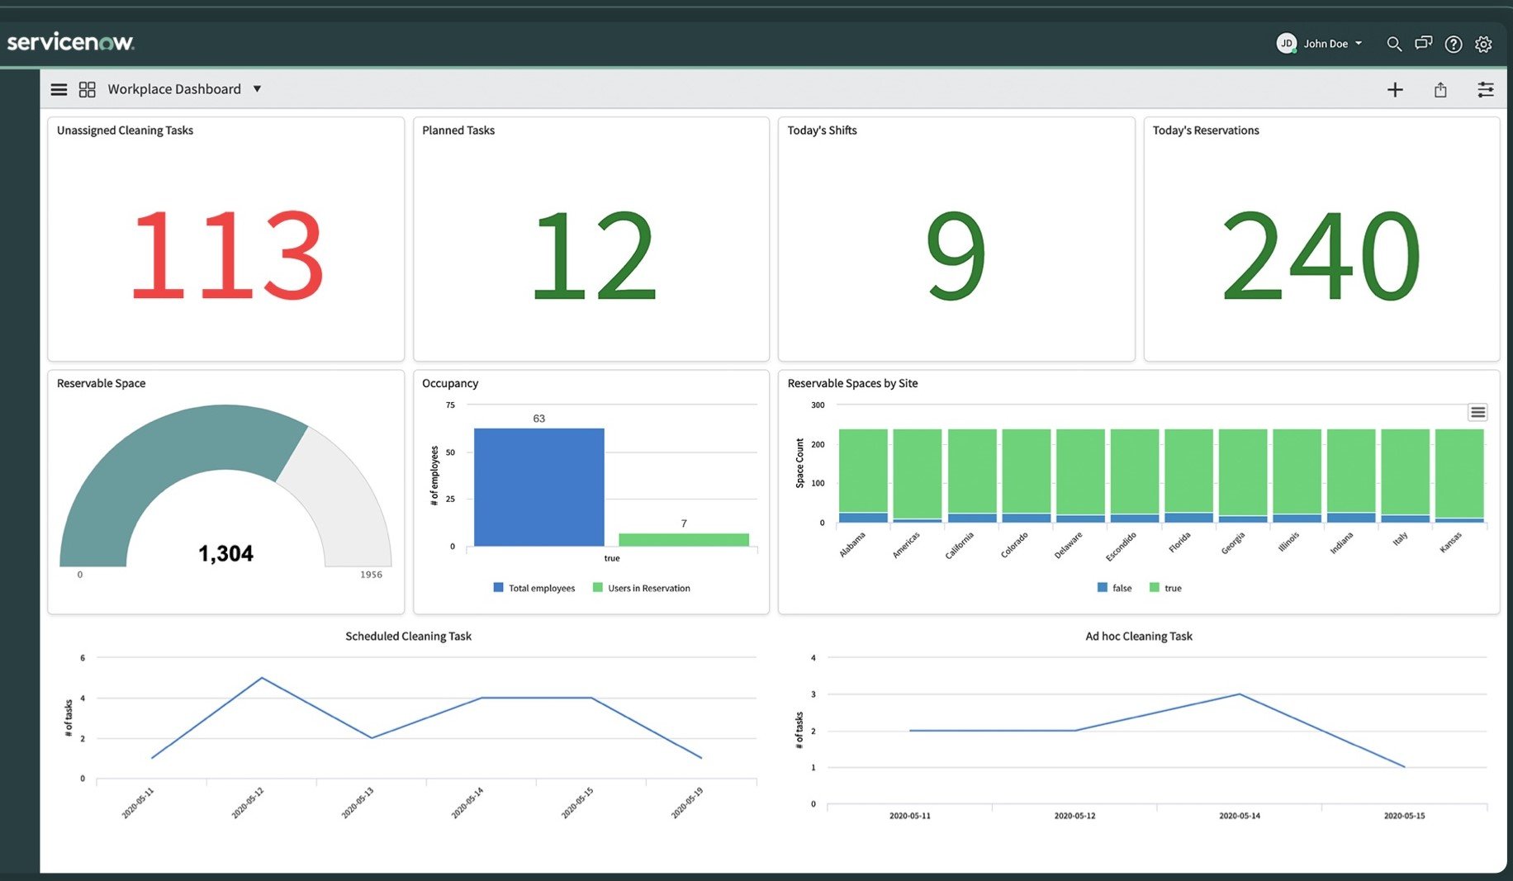Open Reservable Spaces by Site chart menu
The width and height of the screenshot is (1513, 881).
pos(1477,412)
